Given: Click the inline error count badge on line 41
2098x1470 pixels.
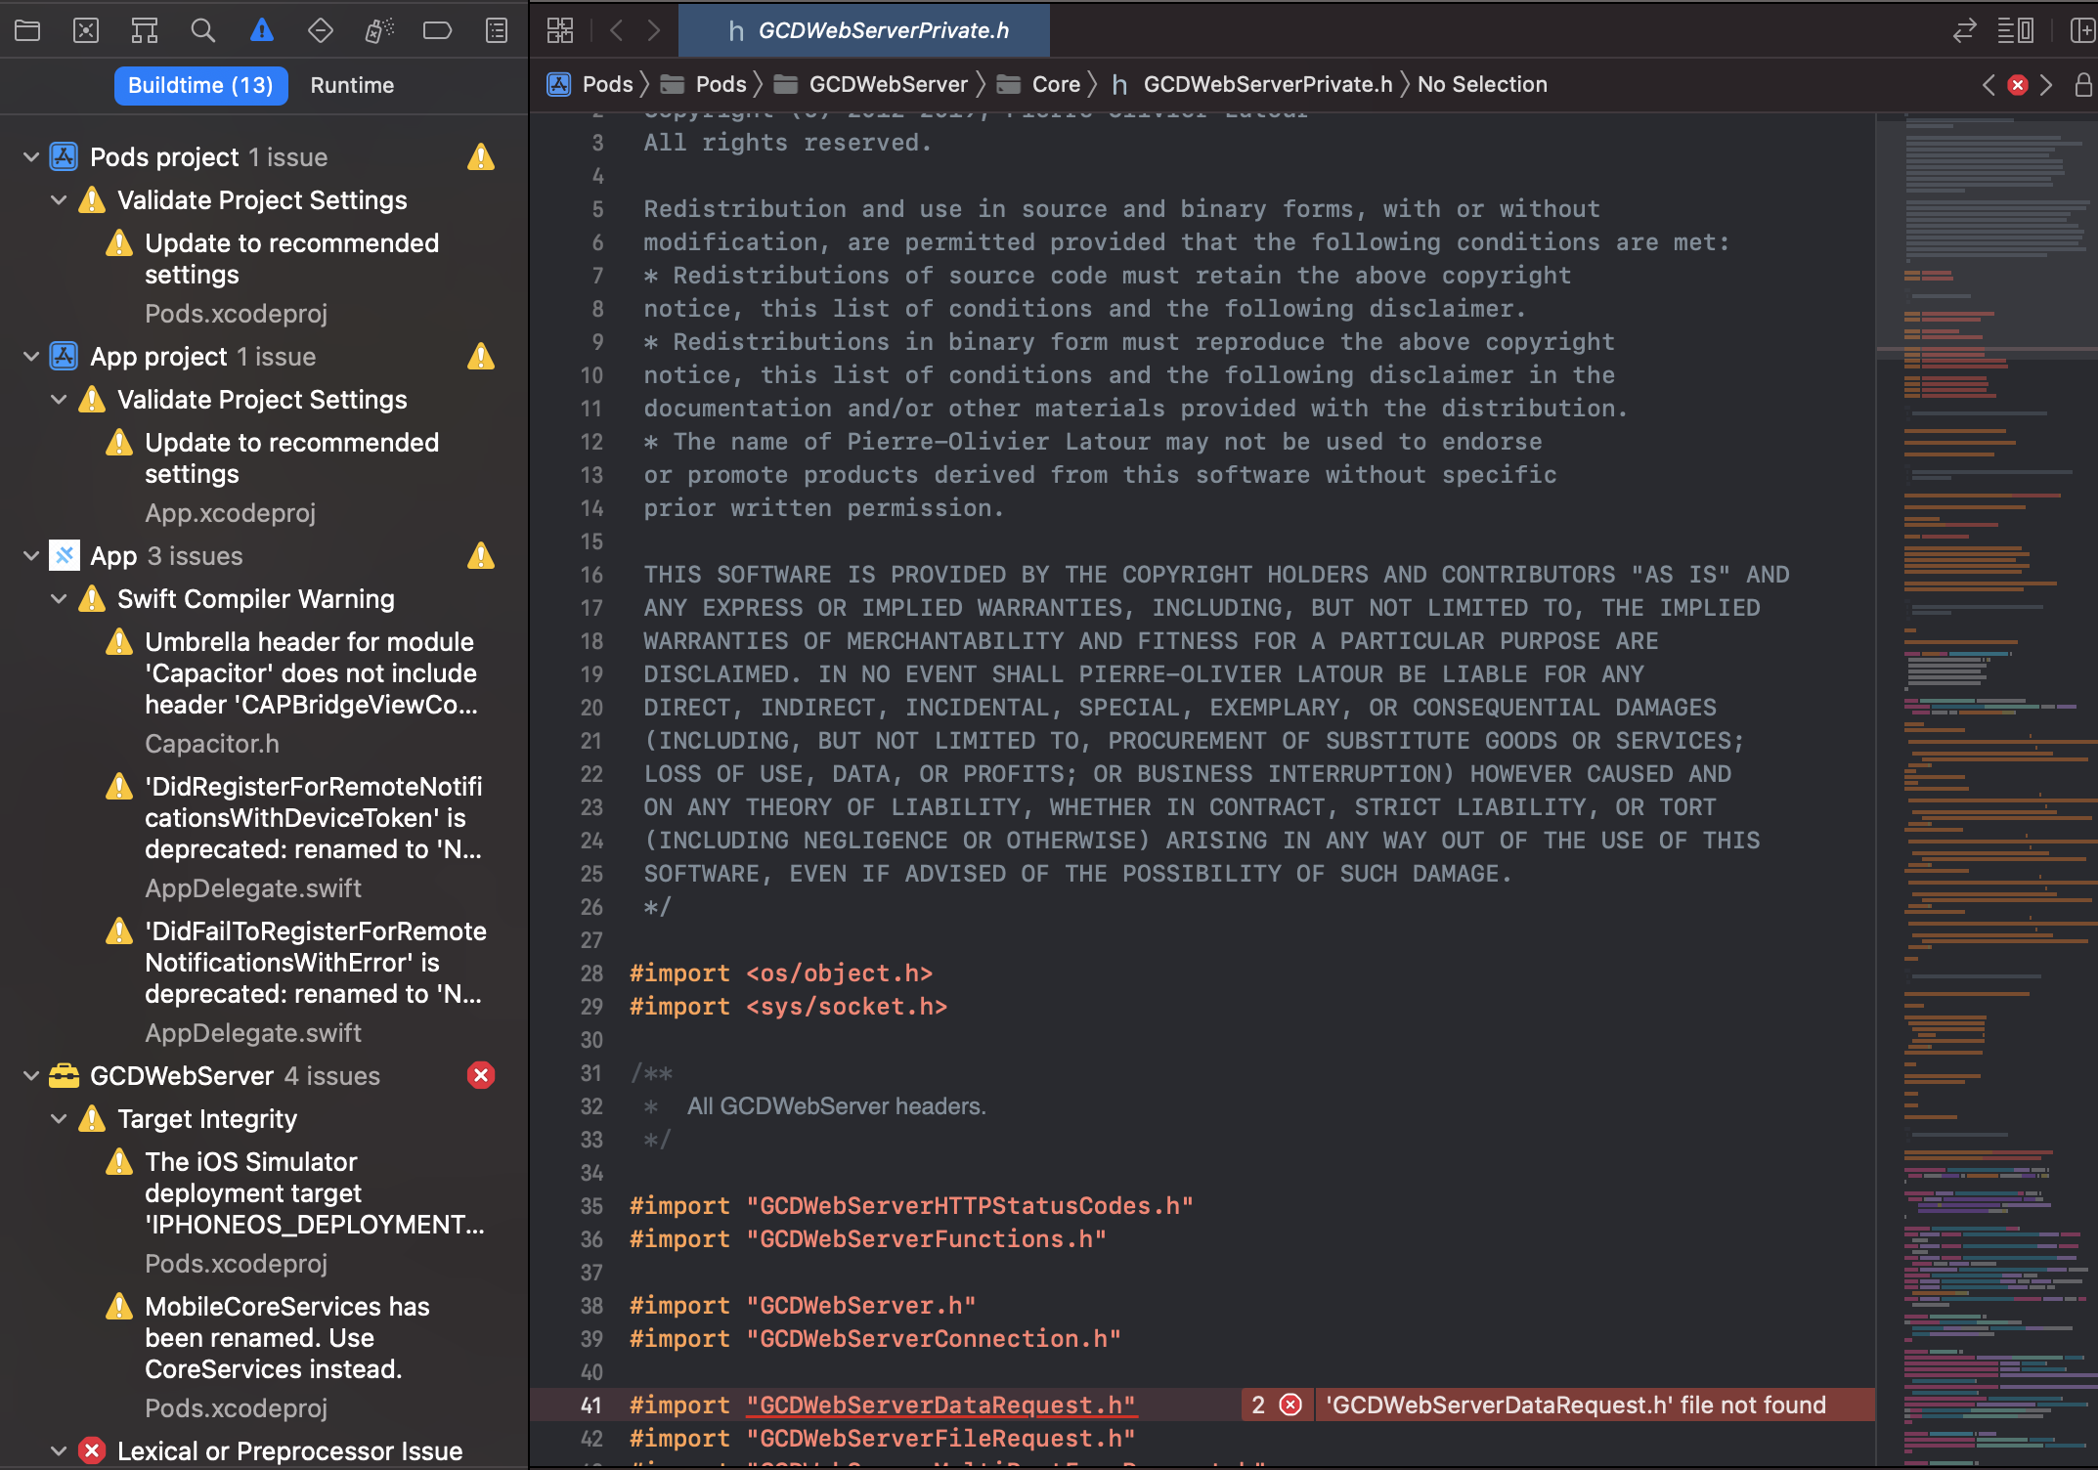Looking at the screenshot, I should [1277, 1405].
